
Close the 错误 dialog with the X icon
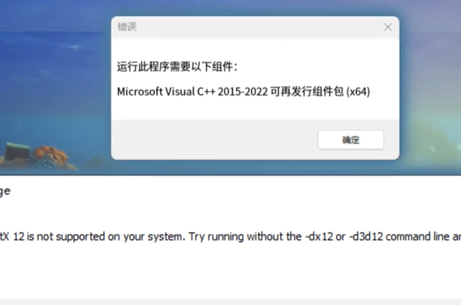point(388,27)
